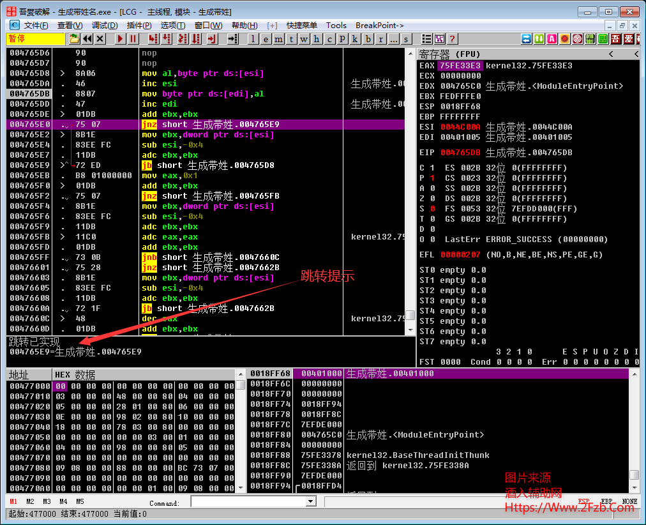Click the red Run play icon

[x=120, y=39]
